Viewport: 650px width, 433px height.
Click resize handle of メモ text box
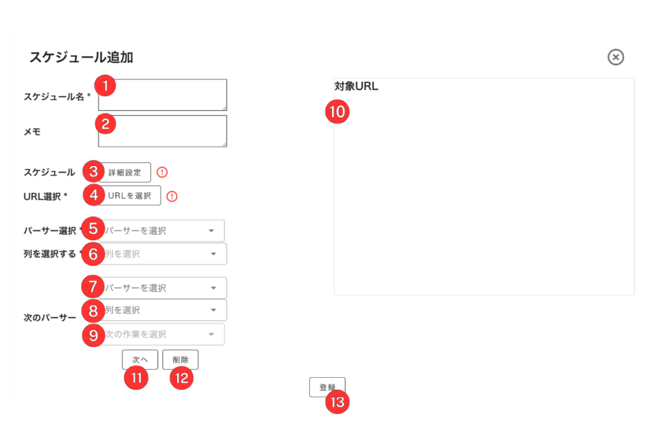click(x=223, y=144)
